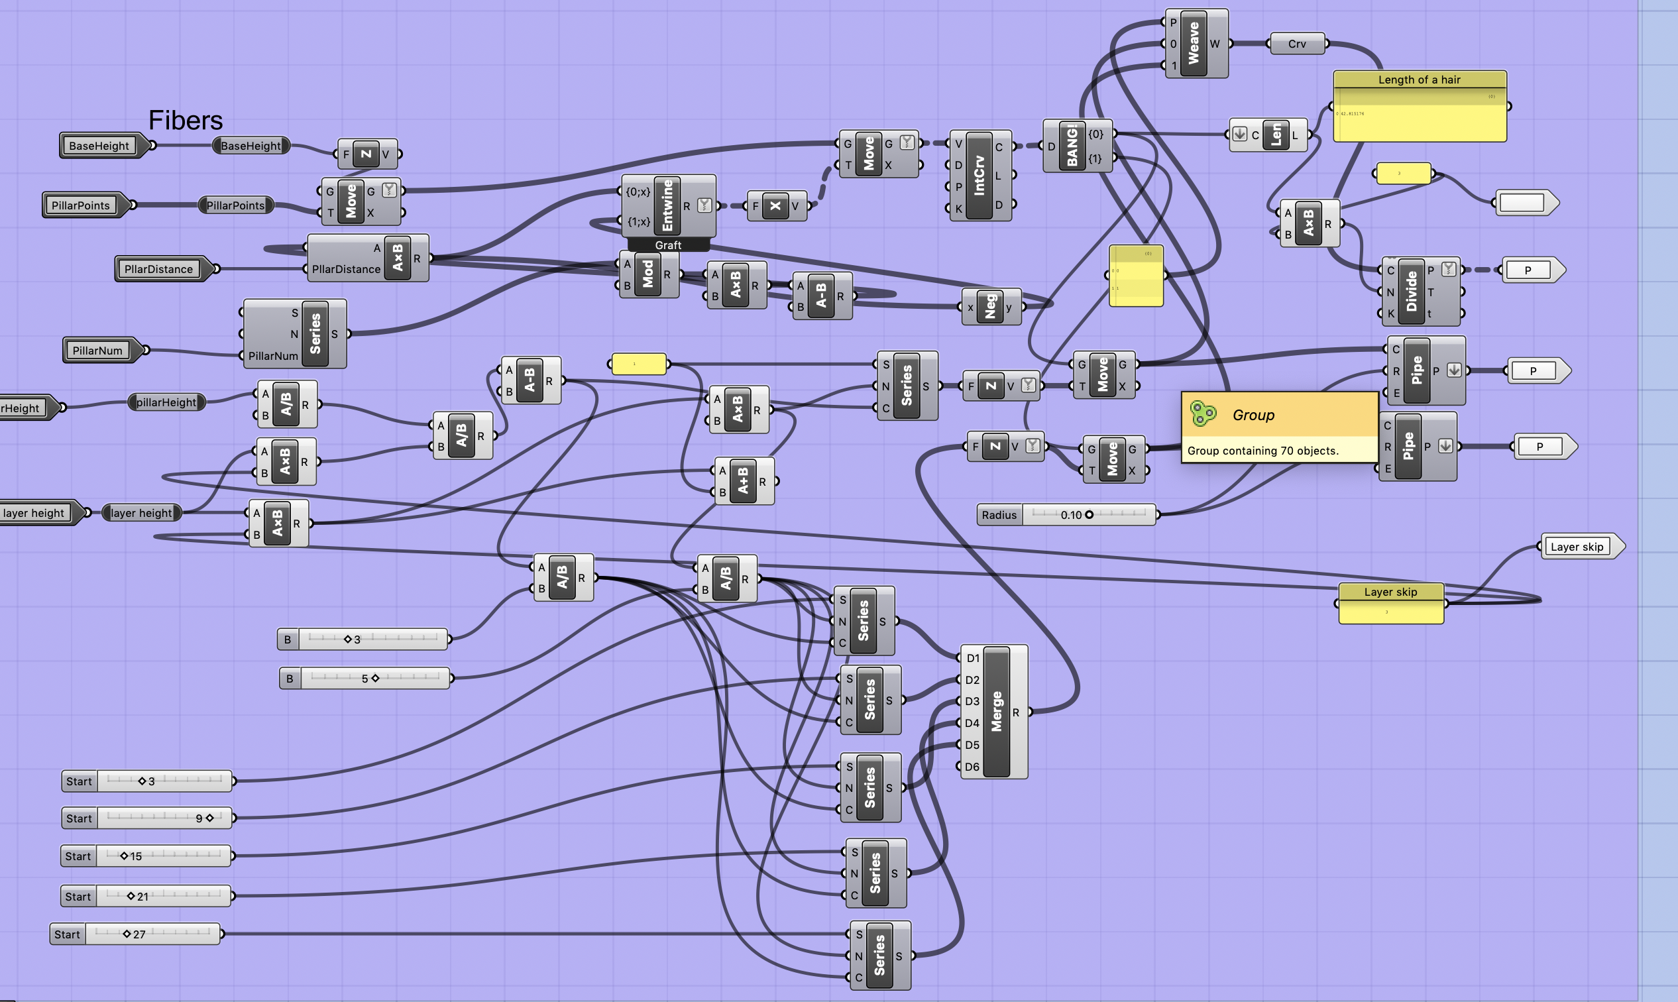This screenshot has height=1002, width=1678.
Task: Click the W output on Weave
Action: (x=1215, y=44)
